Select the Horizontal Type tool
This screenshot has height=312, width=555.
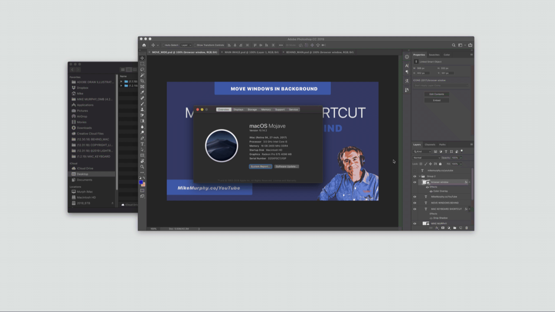[142, 144]
